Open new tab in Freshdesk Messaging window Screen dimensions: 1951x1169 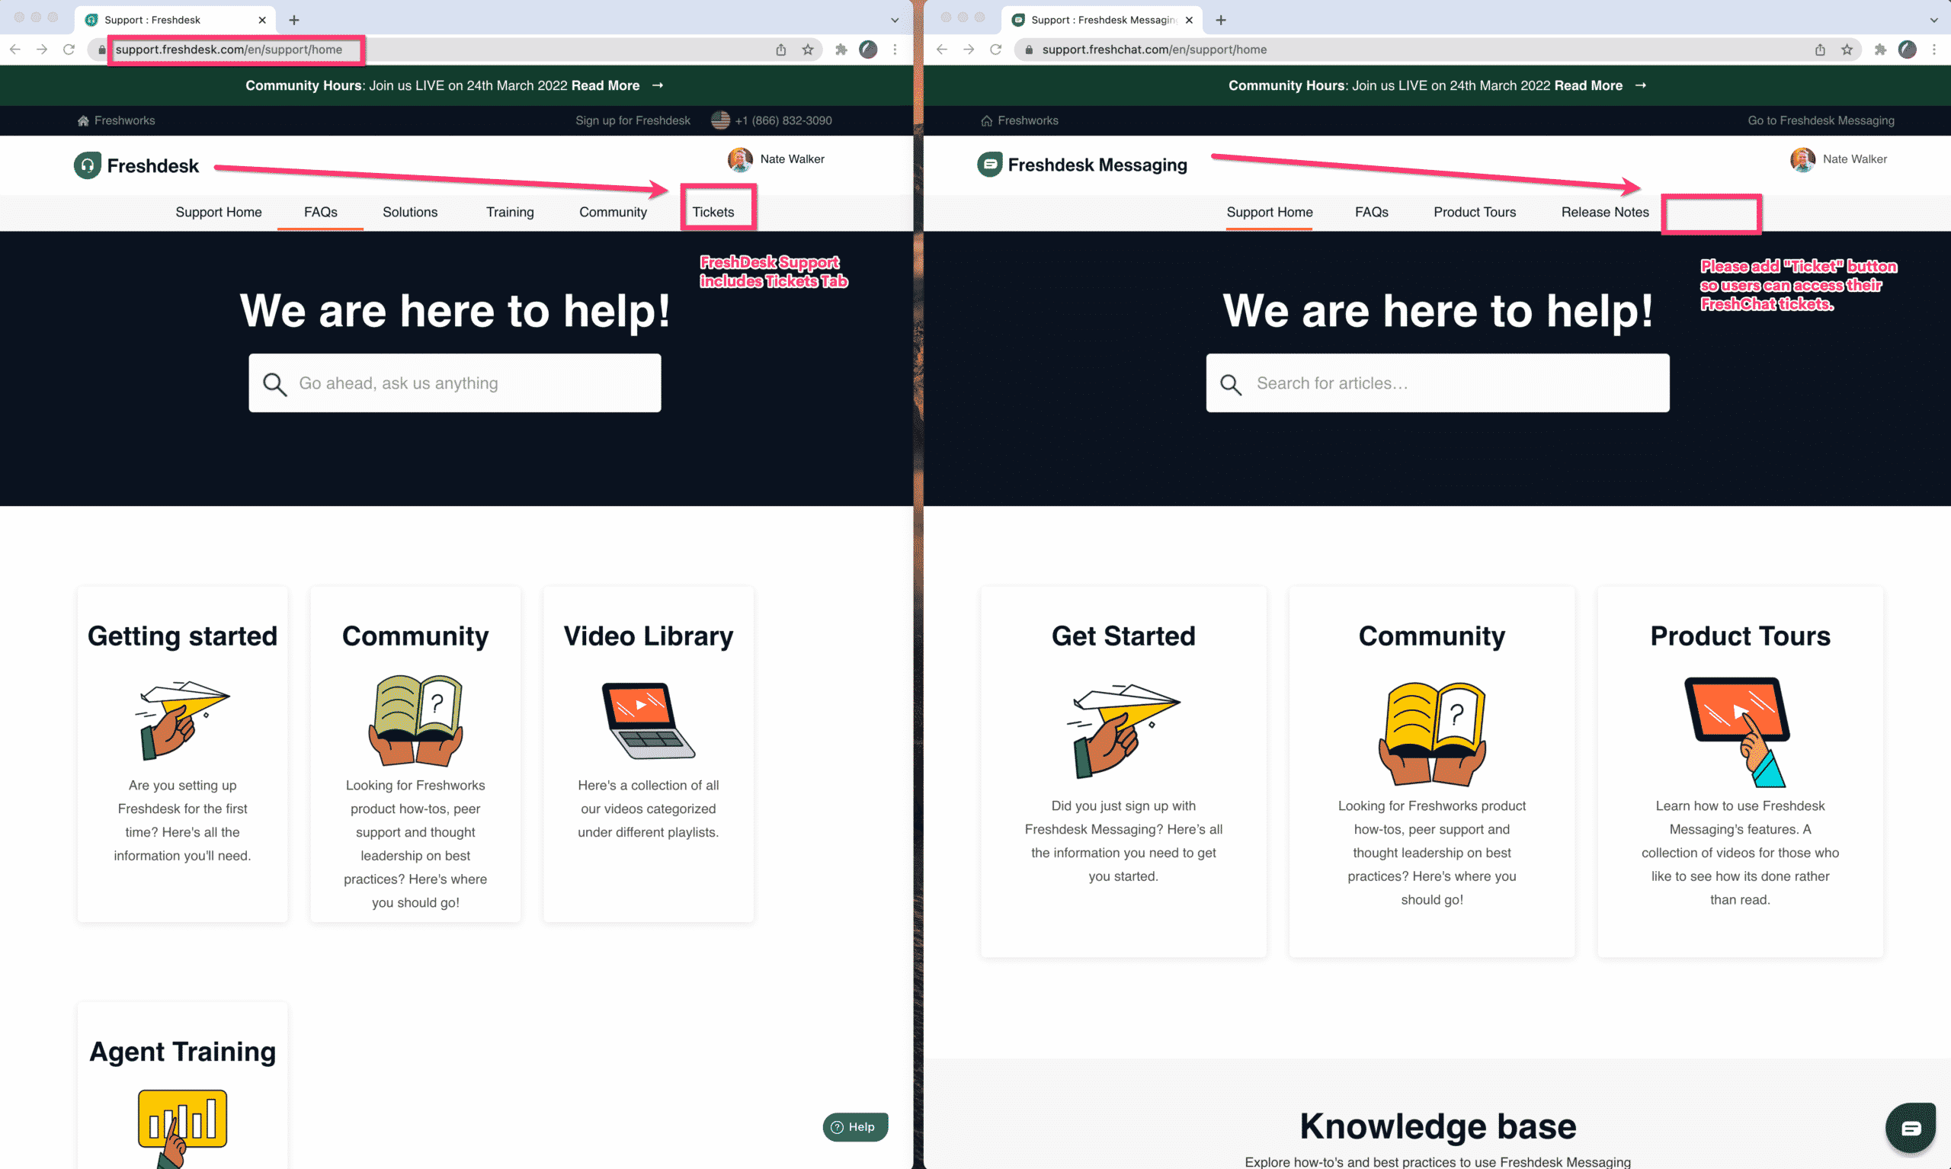[1221, 20]
